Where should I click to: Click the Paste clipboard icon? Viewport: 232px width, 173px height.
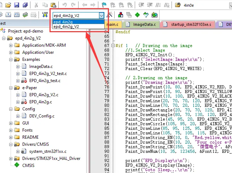tap(53, 5)
